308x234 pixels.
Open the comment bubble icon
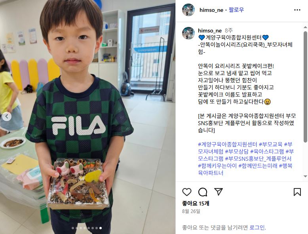[203, 192]
